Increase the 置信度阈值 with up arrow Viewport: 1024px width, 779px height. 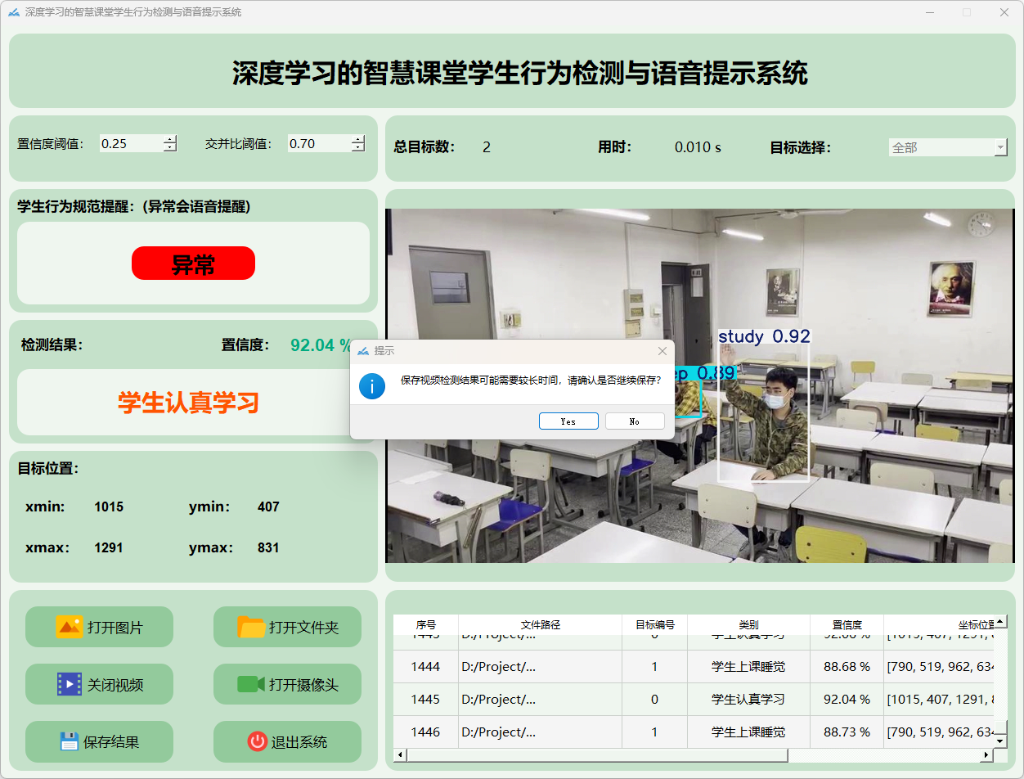coord(169,139)
